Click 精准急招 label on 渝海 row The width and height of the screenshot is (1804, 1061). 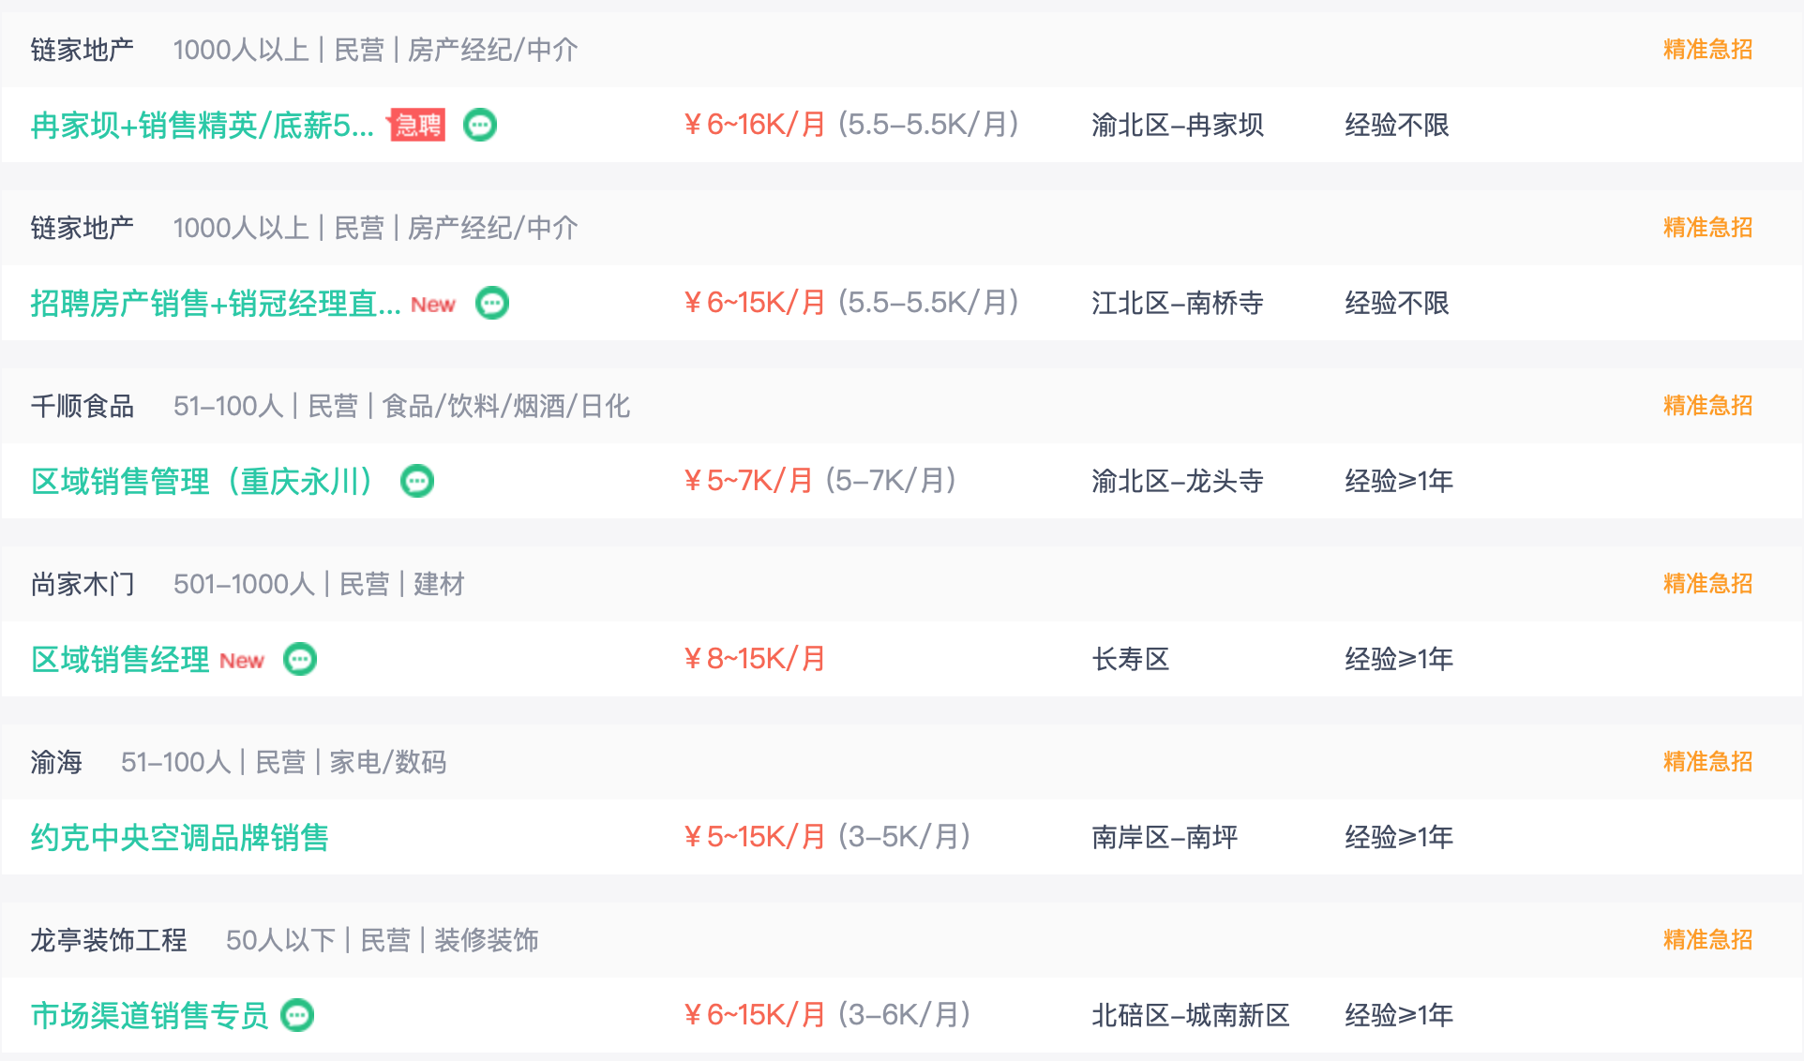[x=1707, y=761]
